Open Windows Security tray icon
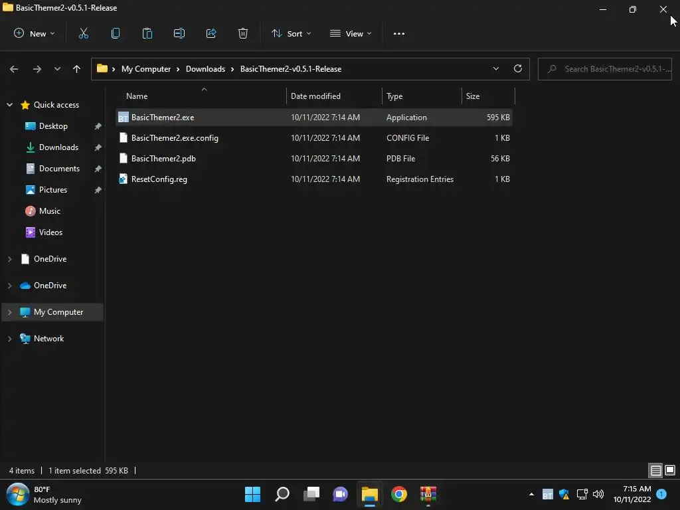Image resolution: width=680 pixels, height=510 pixels. click(564, 494)
